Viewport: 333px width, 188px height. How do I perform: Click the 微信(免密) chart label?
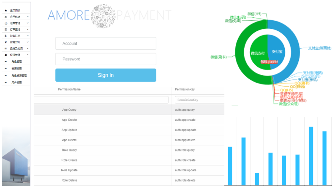pos(233,21)
